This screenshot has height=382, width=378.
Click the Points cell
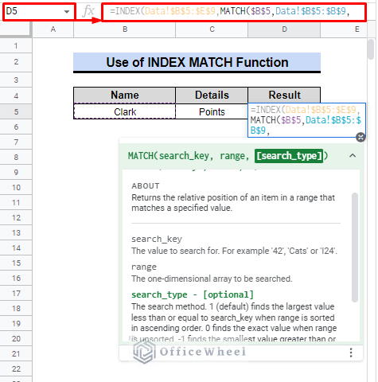coord(212,111)
